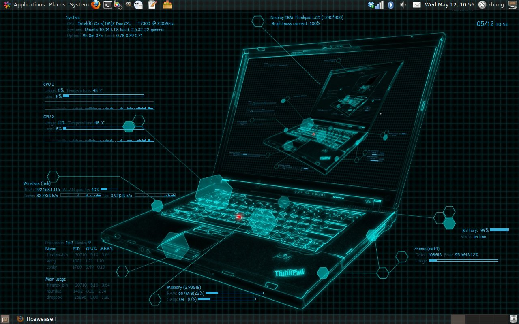Screen dimensions: 519x324
Task: Open the network signal strength indicator
Action: [x=380, y=5]
